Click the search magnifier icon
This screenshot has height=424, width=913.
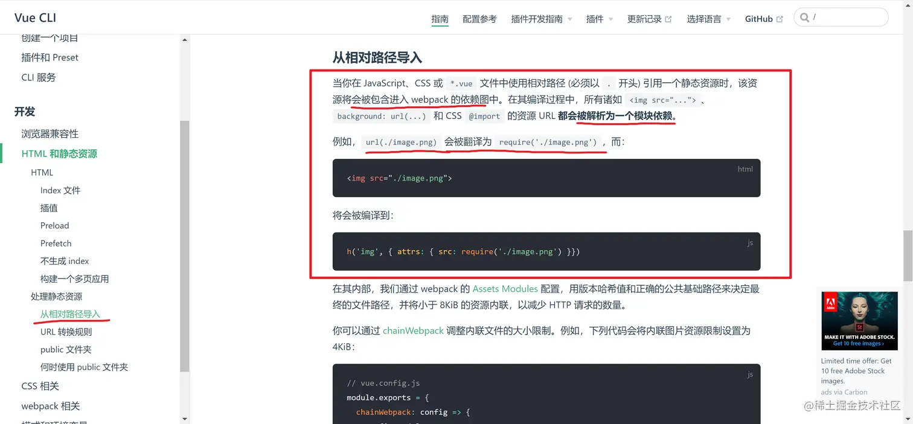804,18
